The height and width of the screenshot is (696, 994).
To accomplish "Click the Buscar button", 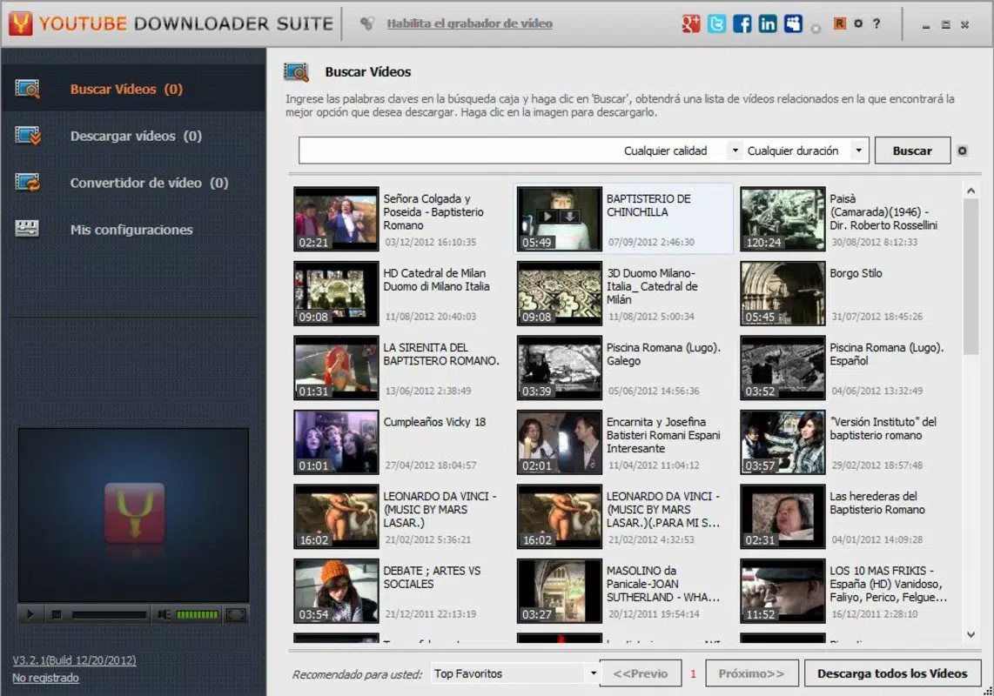I will (912, 151).
